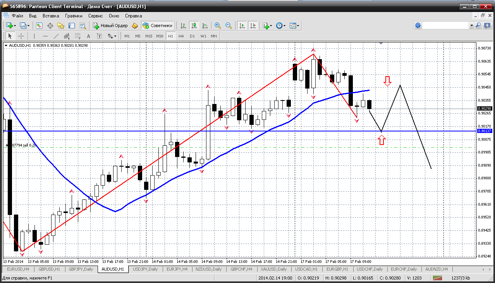Switch to the line chart type

pyautogui.click(x=205, y=26)
